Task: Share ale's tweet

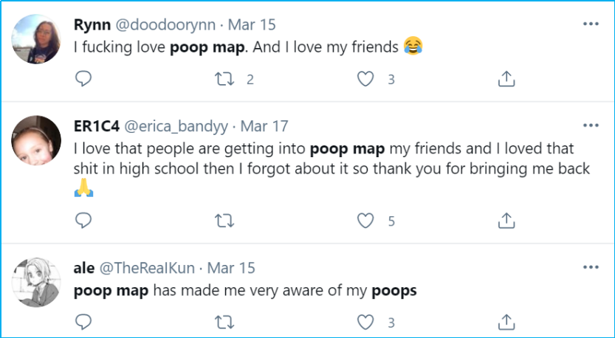Action: 506,322
